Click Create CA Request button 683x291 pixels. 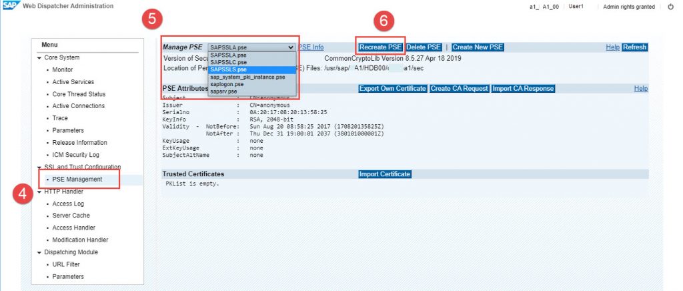tap(459, 88)
